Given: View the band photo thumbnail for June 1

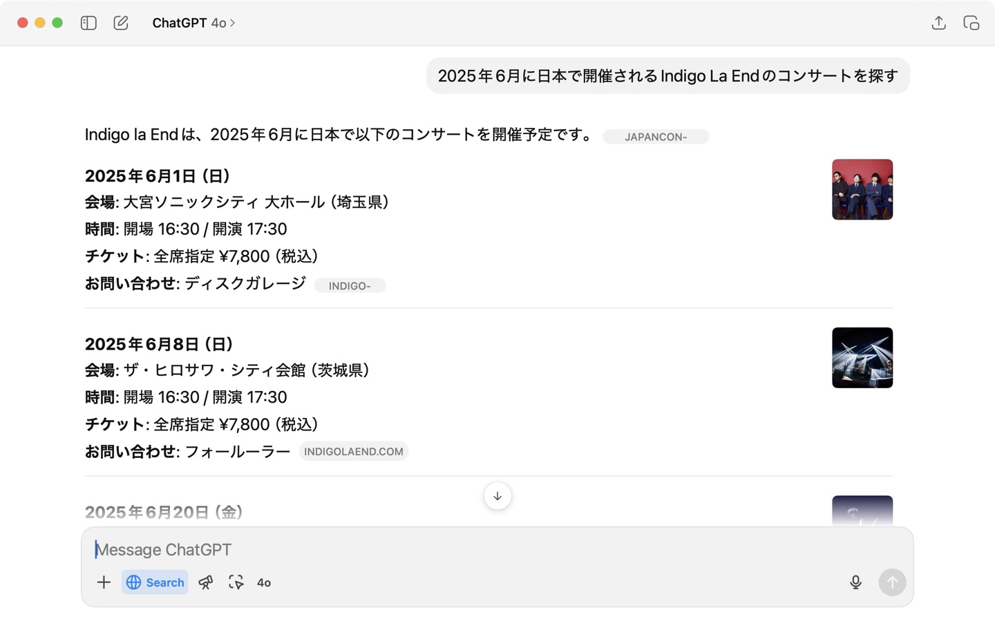Looking at the screenshot, I should pos(862,189).
